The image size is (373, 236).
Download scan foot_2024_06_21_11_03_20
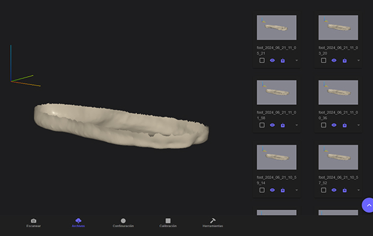click(344, 60)
